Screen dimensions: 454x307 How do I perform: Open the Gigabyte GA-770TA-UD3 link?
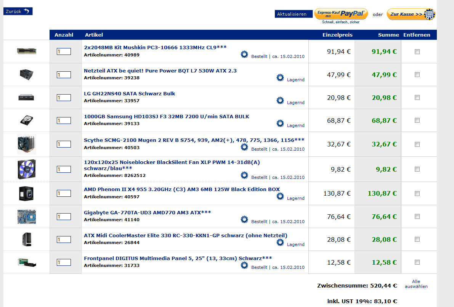click(x=148, y=212)
